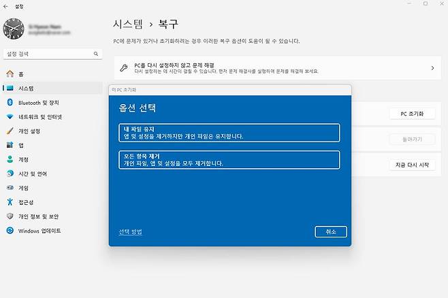Open the 선택 방법 help link
448x298 pixels.
coord(130,231)
